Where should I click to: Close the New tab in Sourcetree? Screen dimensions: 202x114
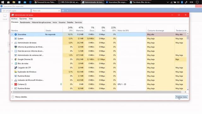pyautogui.click(x=59, y=11)
